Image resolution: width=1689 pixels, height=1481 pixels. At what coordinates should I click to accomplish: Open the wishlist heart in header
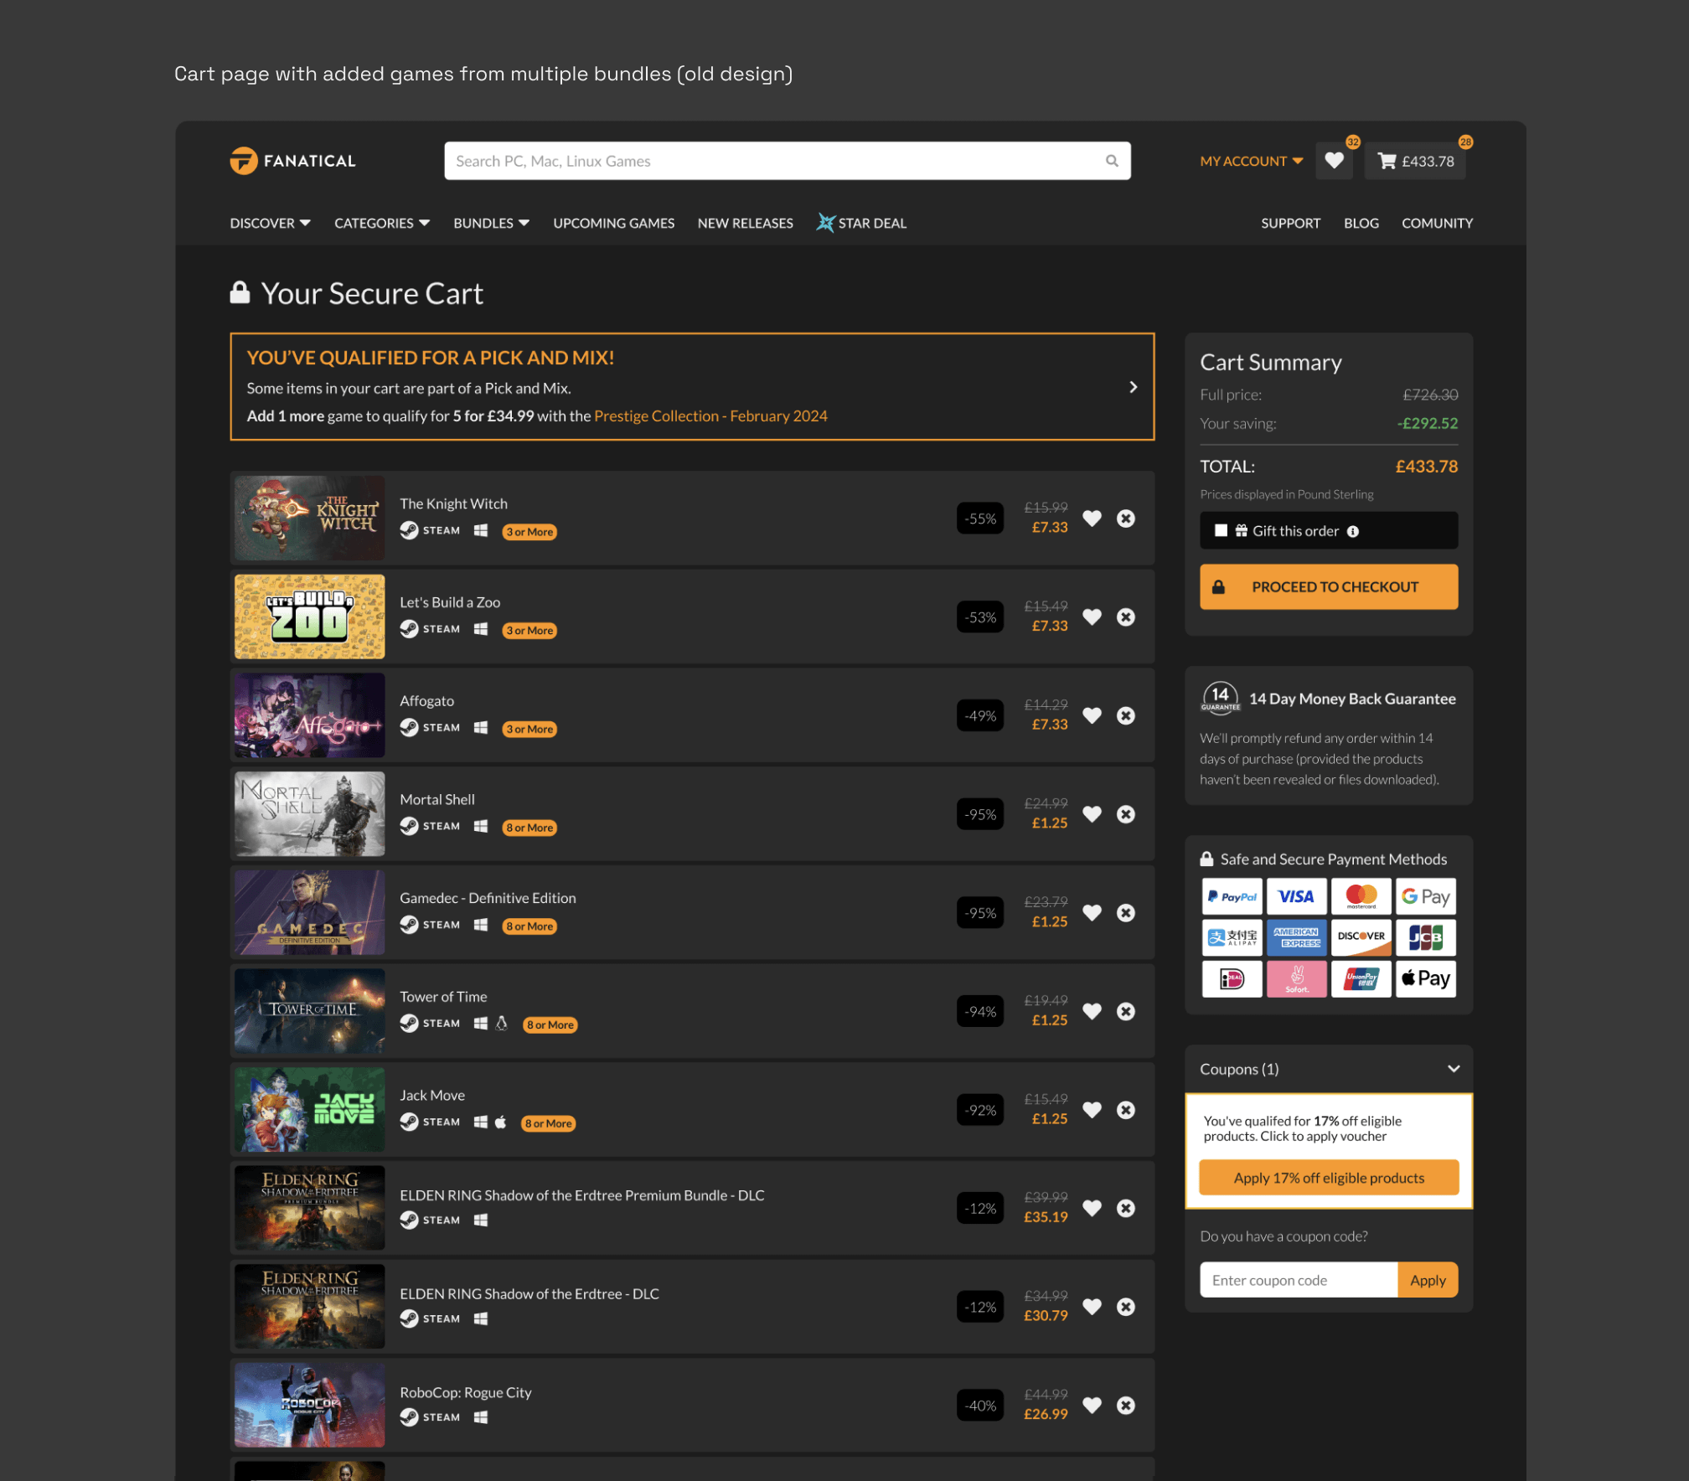1334,161
